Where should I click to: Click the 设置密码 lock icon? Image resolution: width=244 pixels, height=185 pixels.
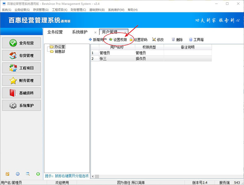[131, 39]
